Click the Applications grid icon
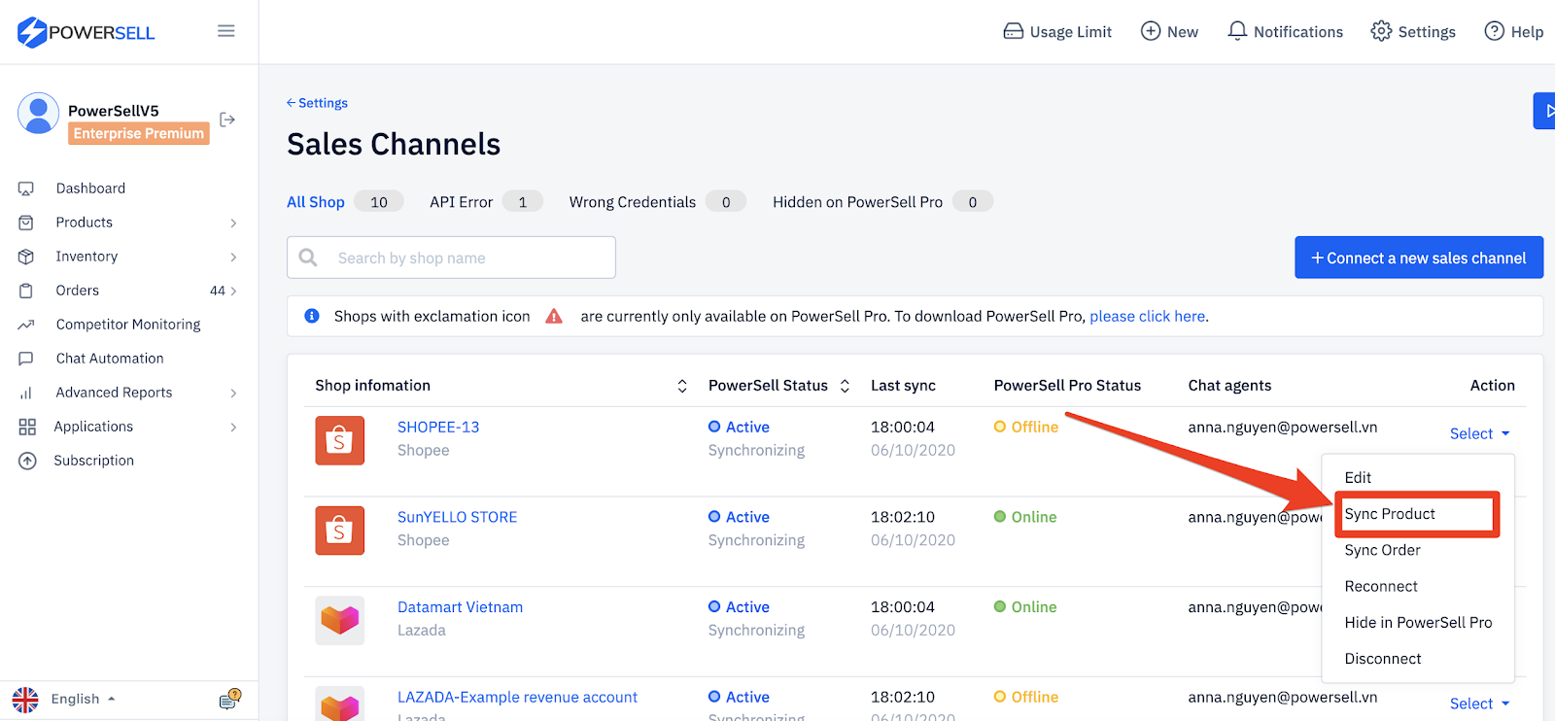 pyautogui.click(x=27, y=427)
